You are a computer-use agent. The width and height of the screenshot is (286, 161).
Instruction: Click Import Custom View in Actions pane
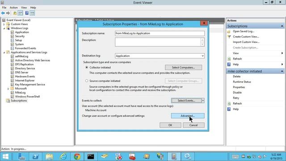[x=246, y=42]
